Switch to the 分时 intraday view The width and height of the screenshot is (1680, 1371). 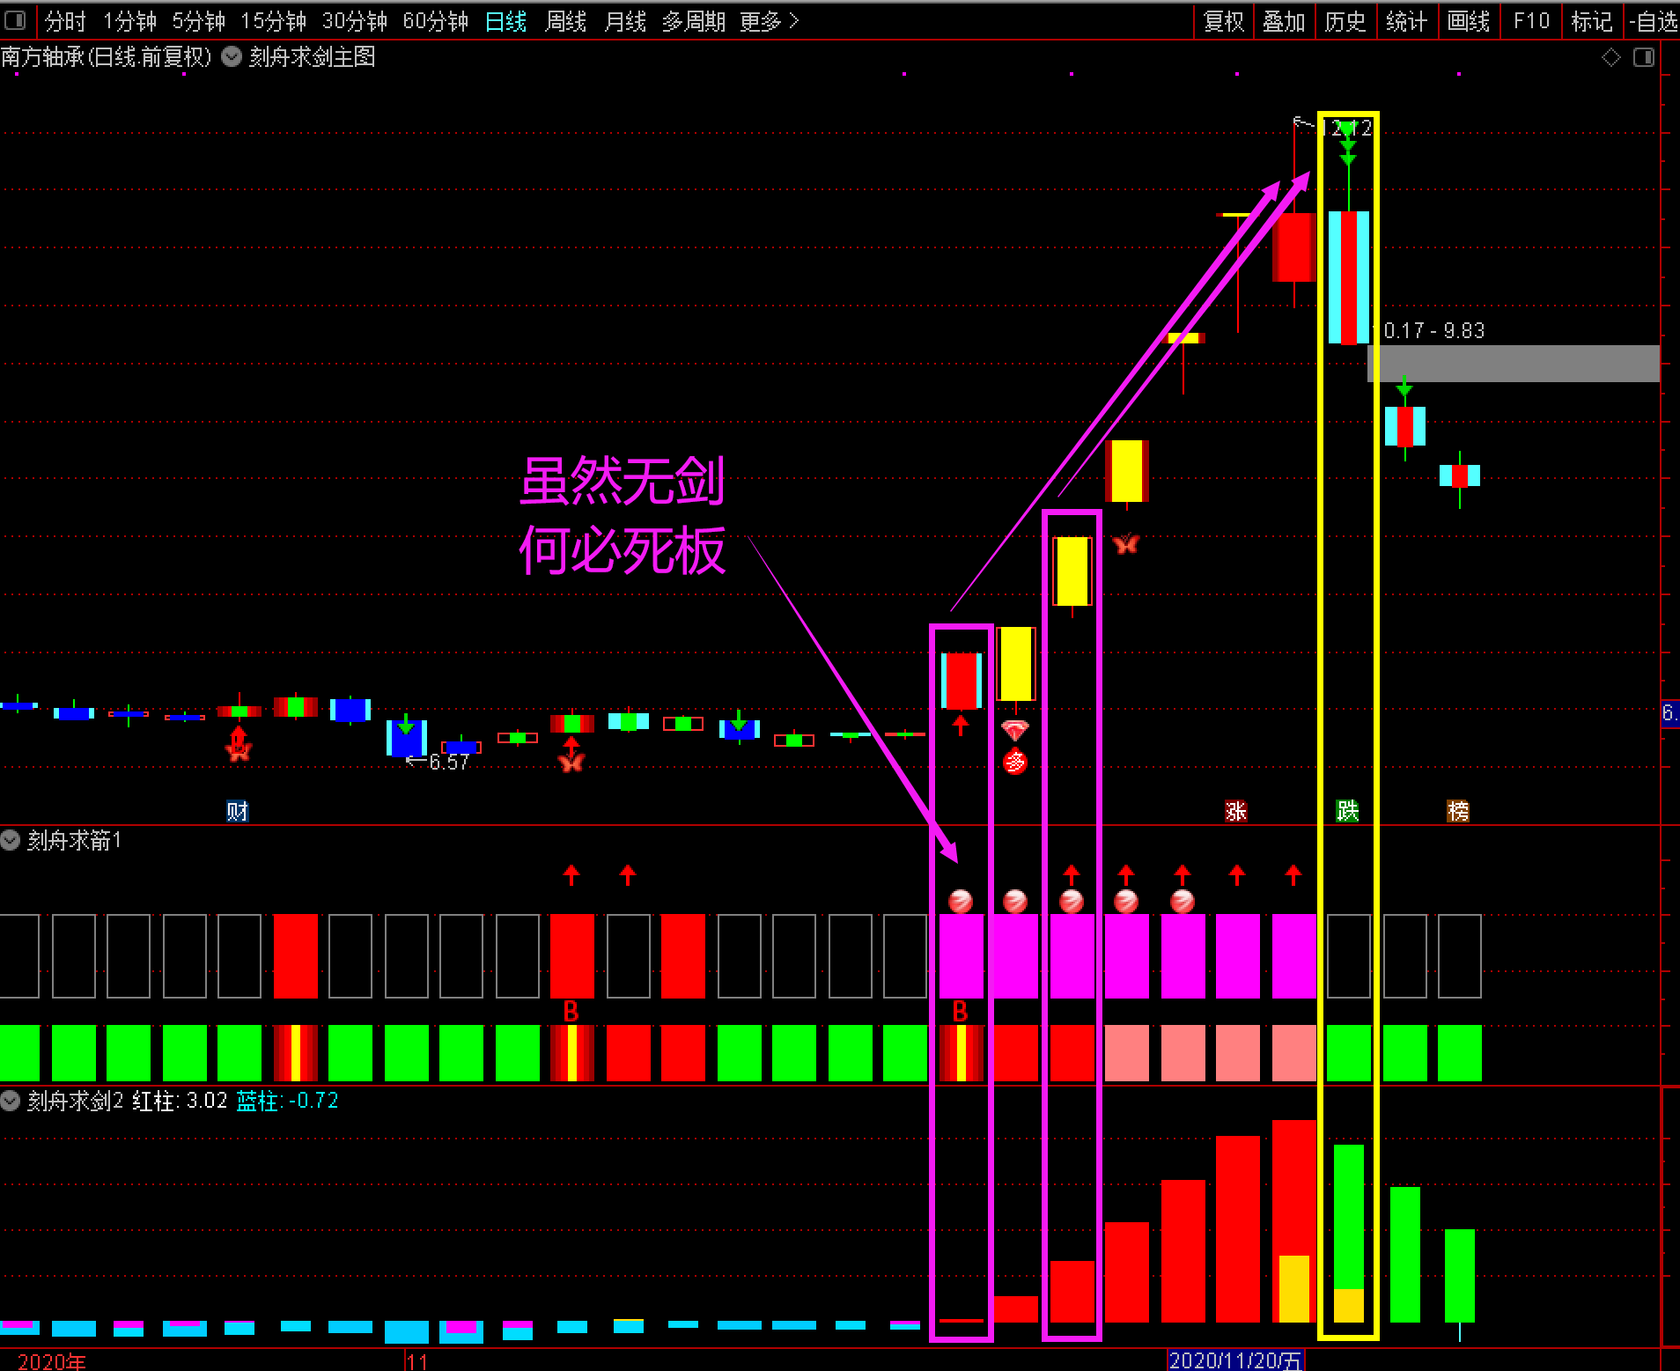[65, 20]
